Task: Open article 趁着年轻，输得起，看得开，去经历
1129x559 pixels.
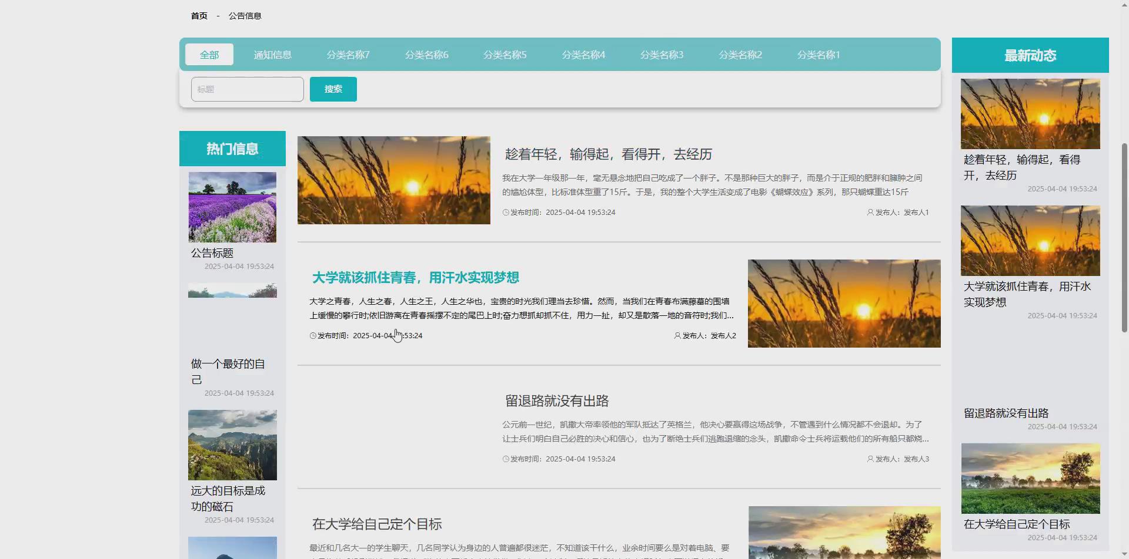Action: coord(608,154)
